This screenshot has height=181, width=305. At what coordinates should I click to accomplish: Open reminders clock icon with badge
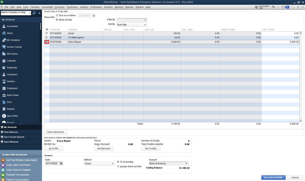pyautogui.click(x=285, y=7)
